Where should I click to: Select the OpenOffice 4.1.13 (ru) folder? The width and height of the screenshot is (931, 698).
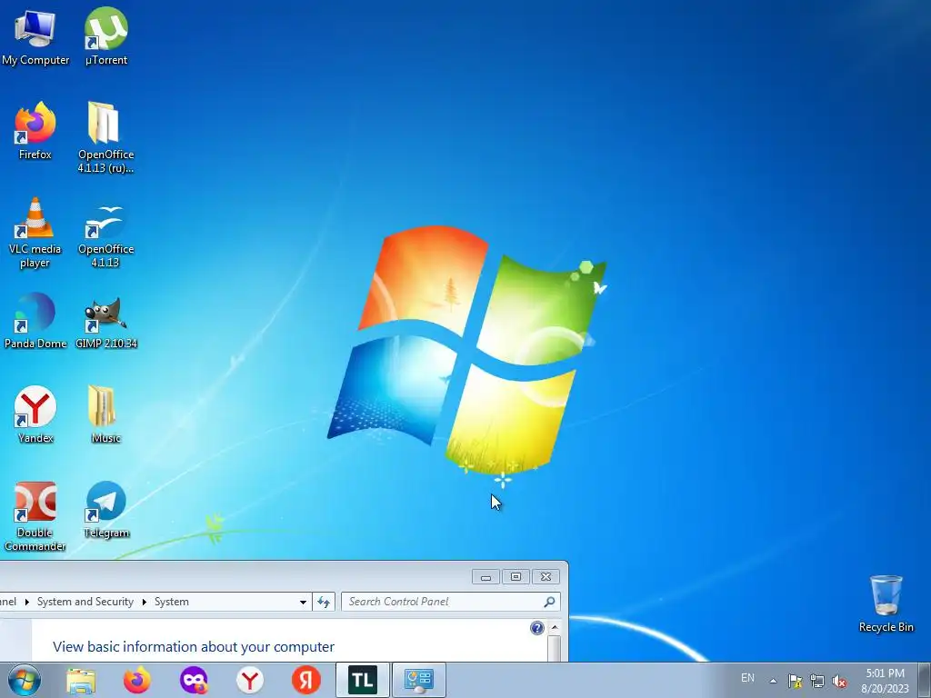click(105, 136)
